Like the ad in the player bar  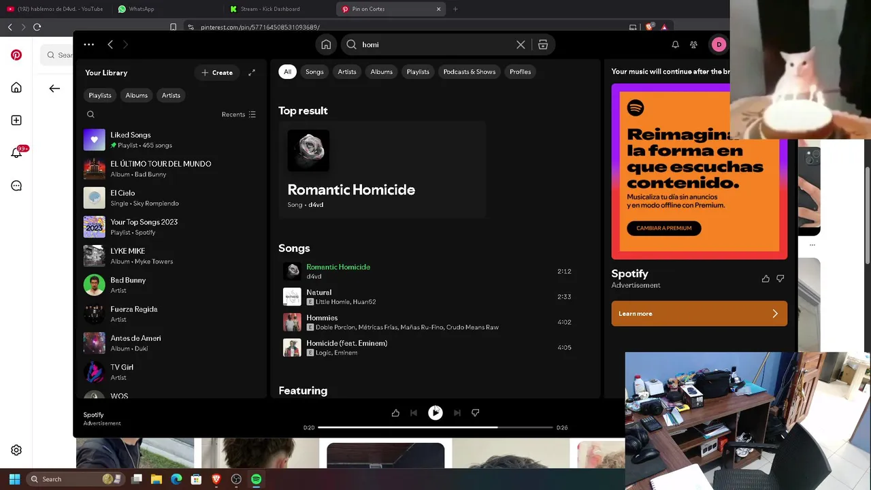395,412
